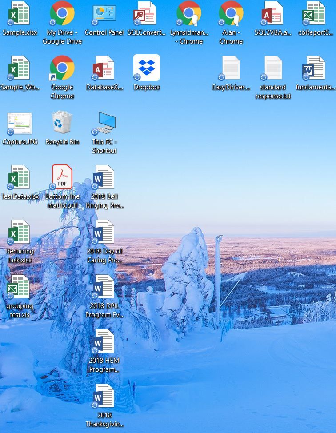
Task: Select the Dropbox desktop icon
Action: pos(147,68)
